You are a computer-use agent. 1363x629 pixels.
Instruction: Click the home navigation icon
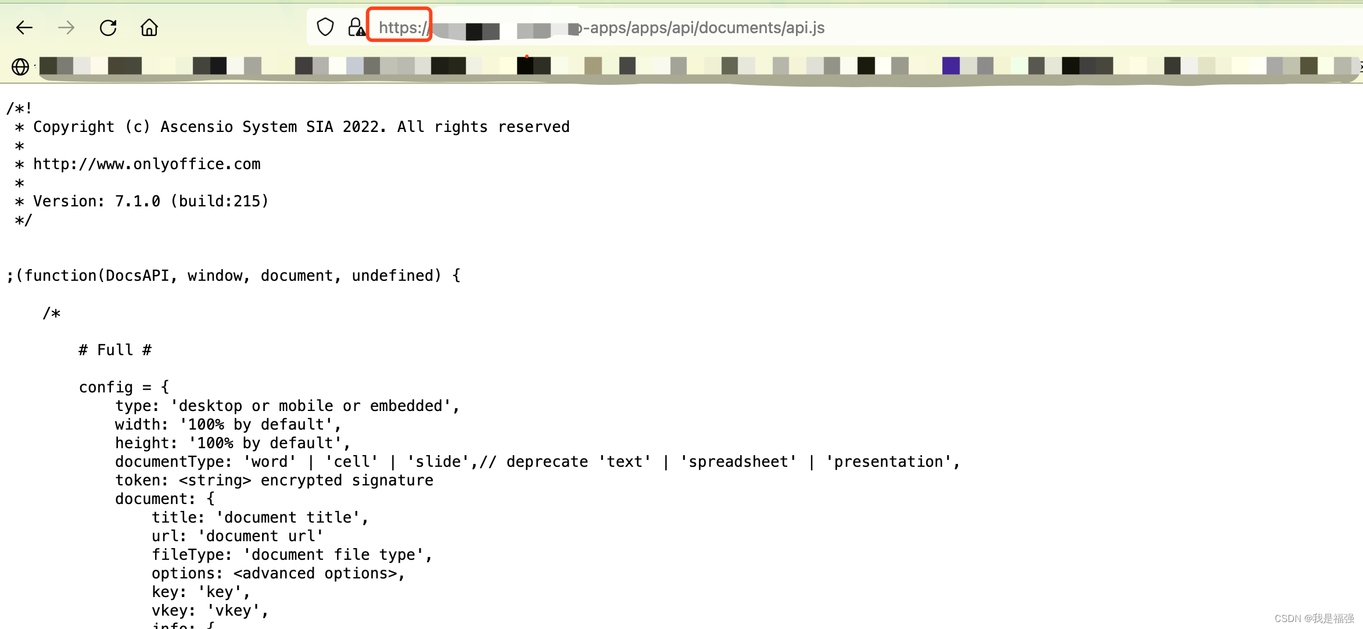pos(149,27)
